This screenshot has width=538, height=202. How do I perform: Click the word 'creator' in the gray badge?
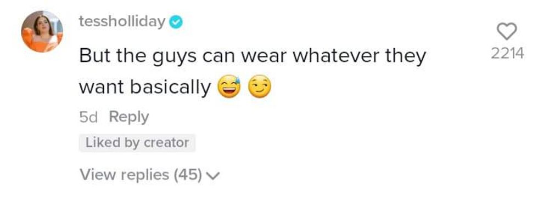click(166, 143)
